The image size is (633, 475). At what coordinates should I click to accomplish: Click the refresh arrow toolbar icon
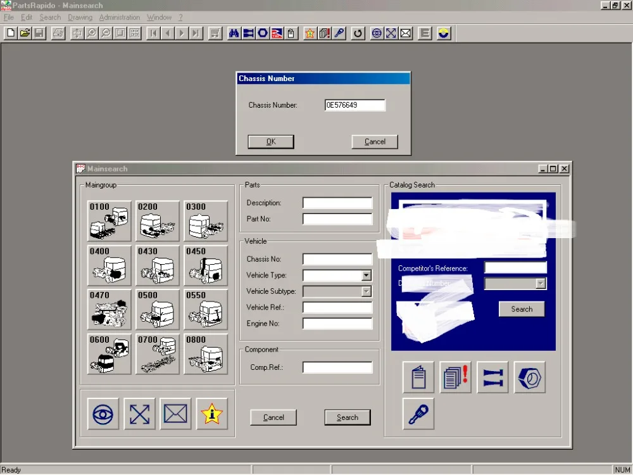pos(358,33)
